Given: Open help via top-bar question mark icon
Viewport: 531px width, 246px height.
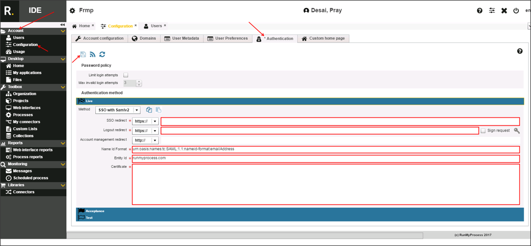Looking at the screenshot, I should (479, 11).
